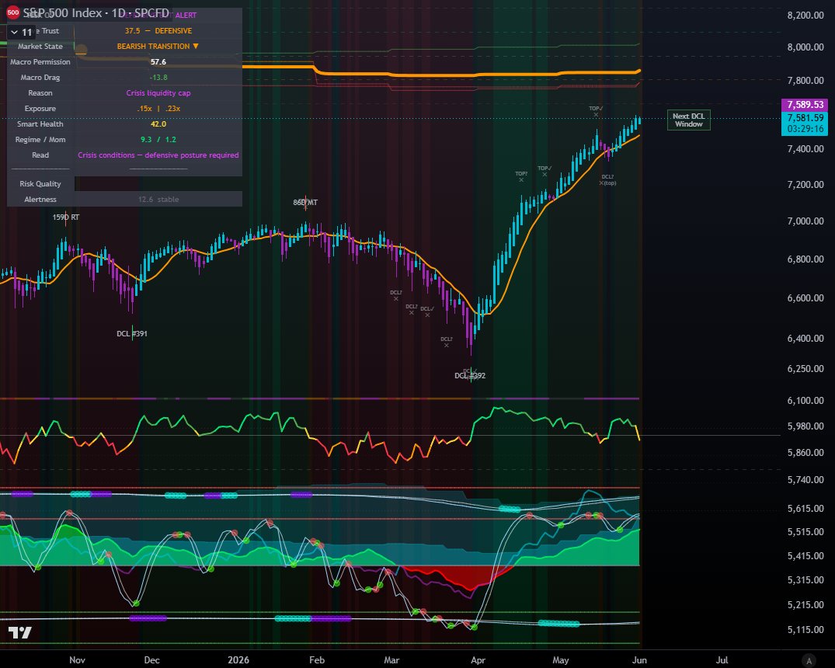Click the Apr label on the time axis
The width and height of the screenshot is (835, 668).
(x=478, y=660)
